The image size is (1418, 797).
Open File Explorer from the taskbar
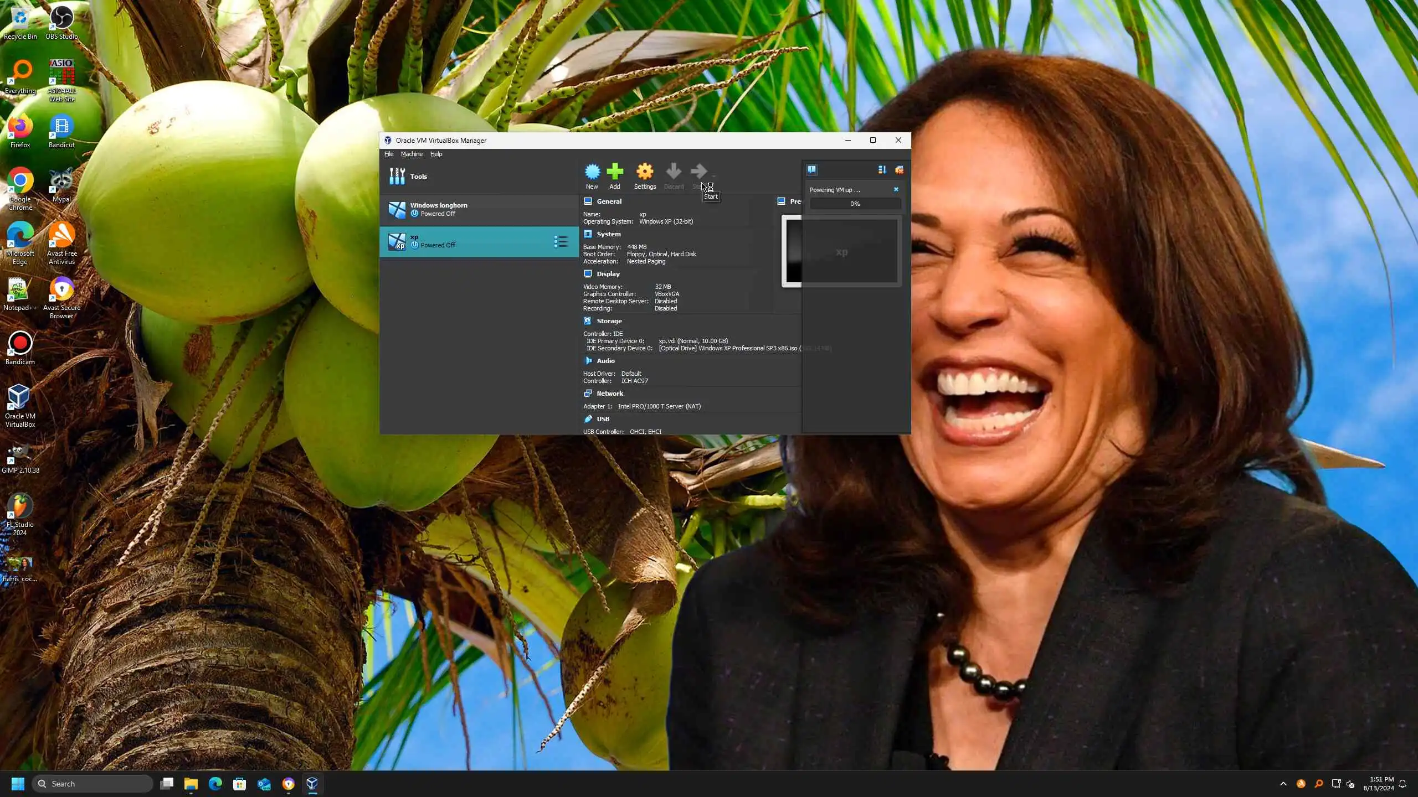click(191, 784)
